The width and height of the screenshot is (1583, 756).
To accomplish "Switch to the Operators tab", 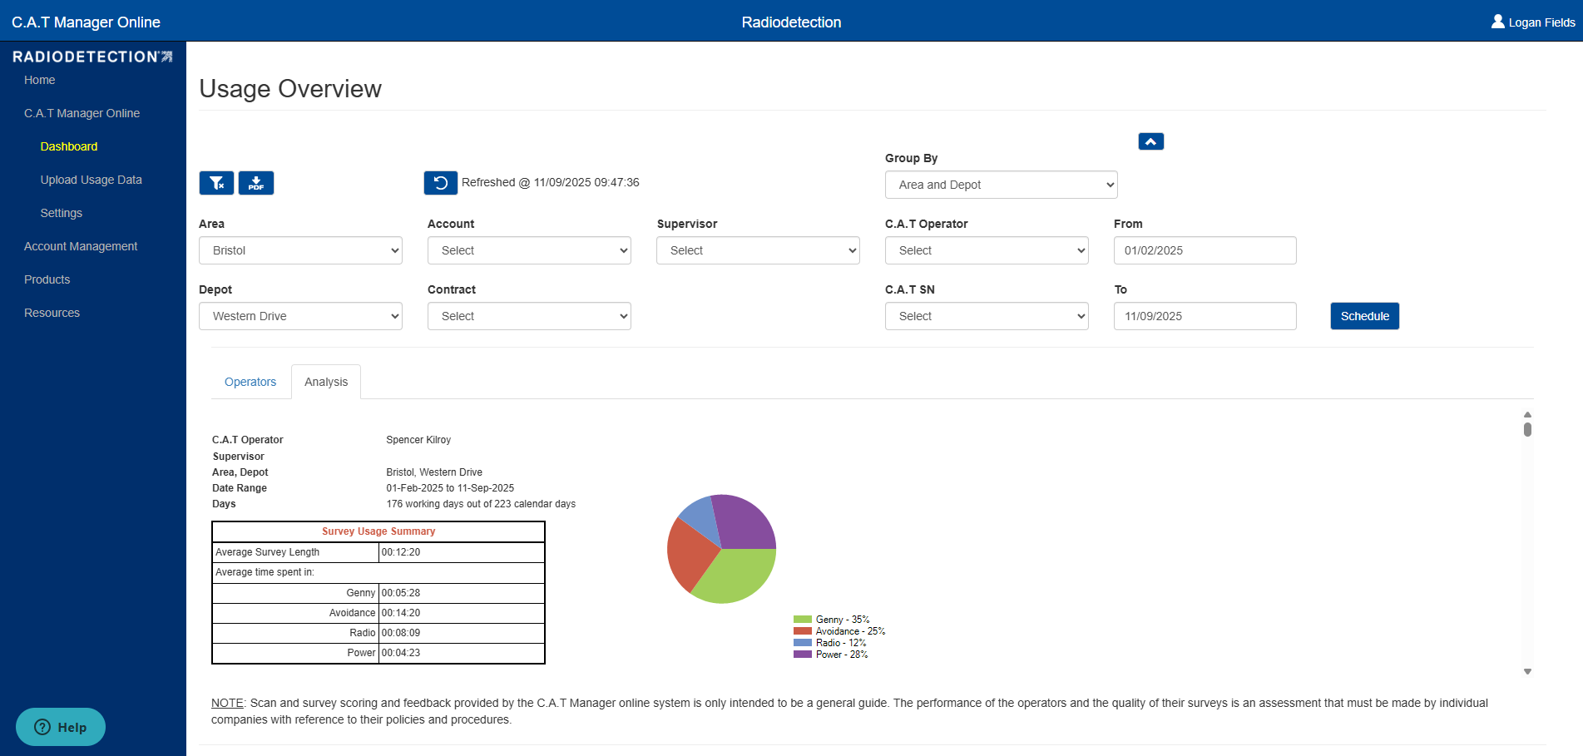I will [250, 382].
